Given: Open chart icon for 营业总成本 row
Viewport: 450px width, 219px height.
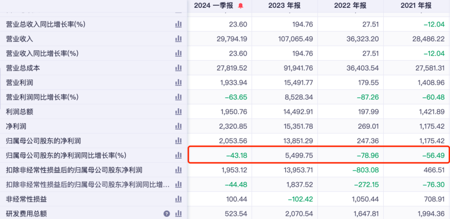Looking at the screenshot, I should [x=178, y=68].
